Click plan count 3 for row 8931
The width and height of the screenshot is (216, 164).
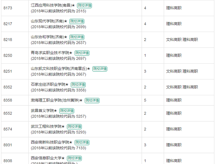(145, 145)
